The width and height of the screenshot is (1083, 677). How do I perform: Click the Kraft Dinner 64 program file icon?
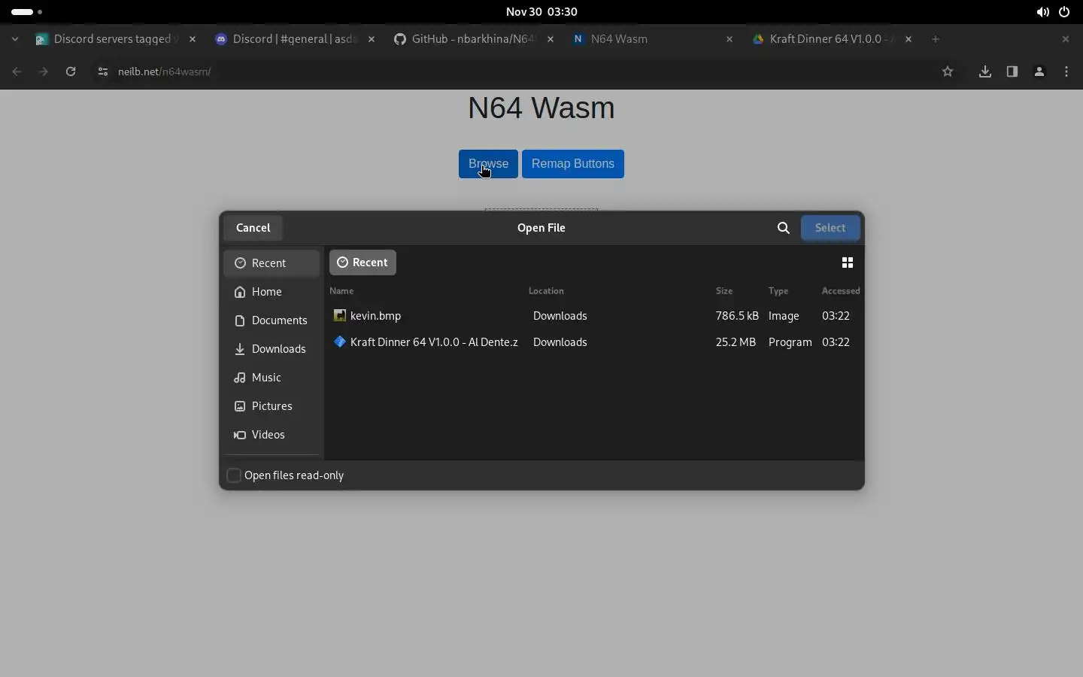pos(340,342)
